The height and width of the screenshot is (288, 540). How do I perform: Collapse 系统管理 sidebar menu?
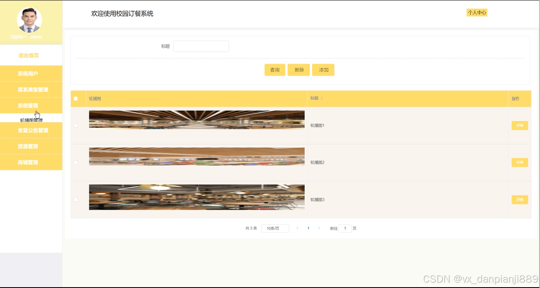point(31,106)
